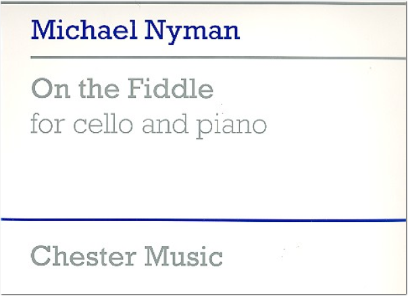
Task: Select the word "the" in the title
Action: (x=99, y=88)
